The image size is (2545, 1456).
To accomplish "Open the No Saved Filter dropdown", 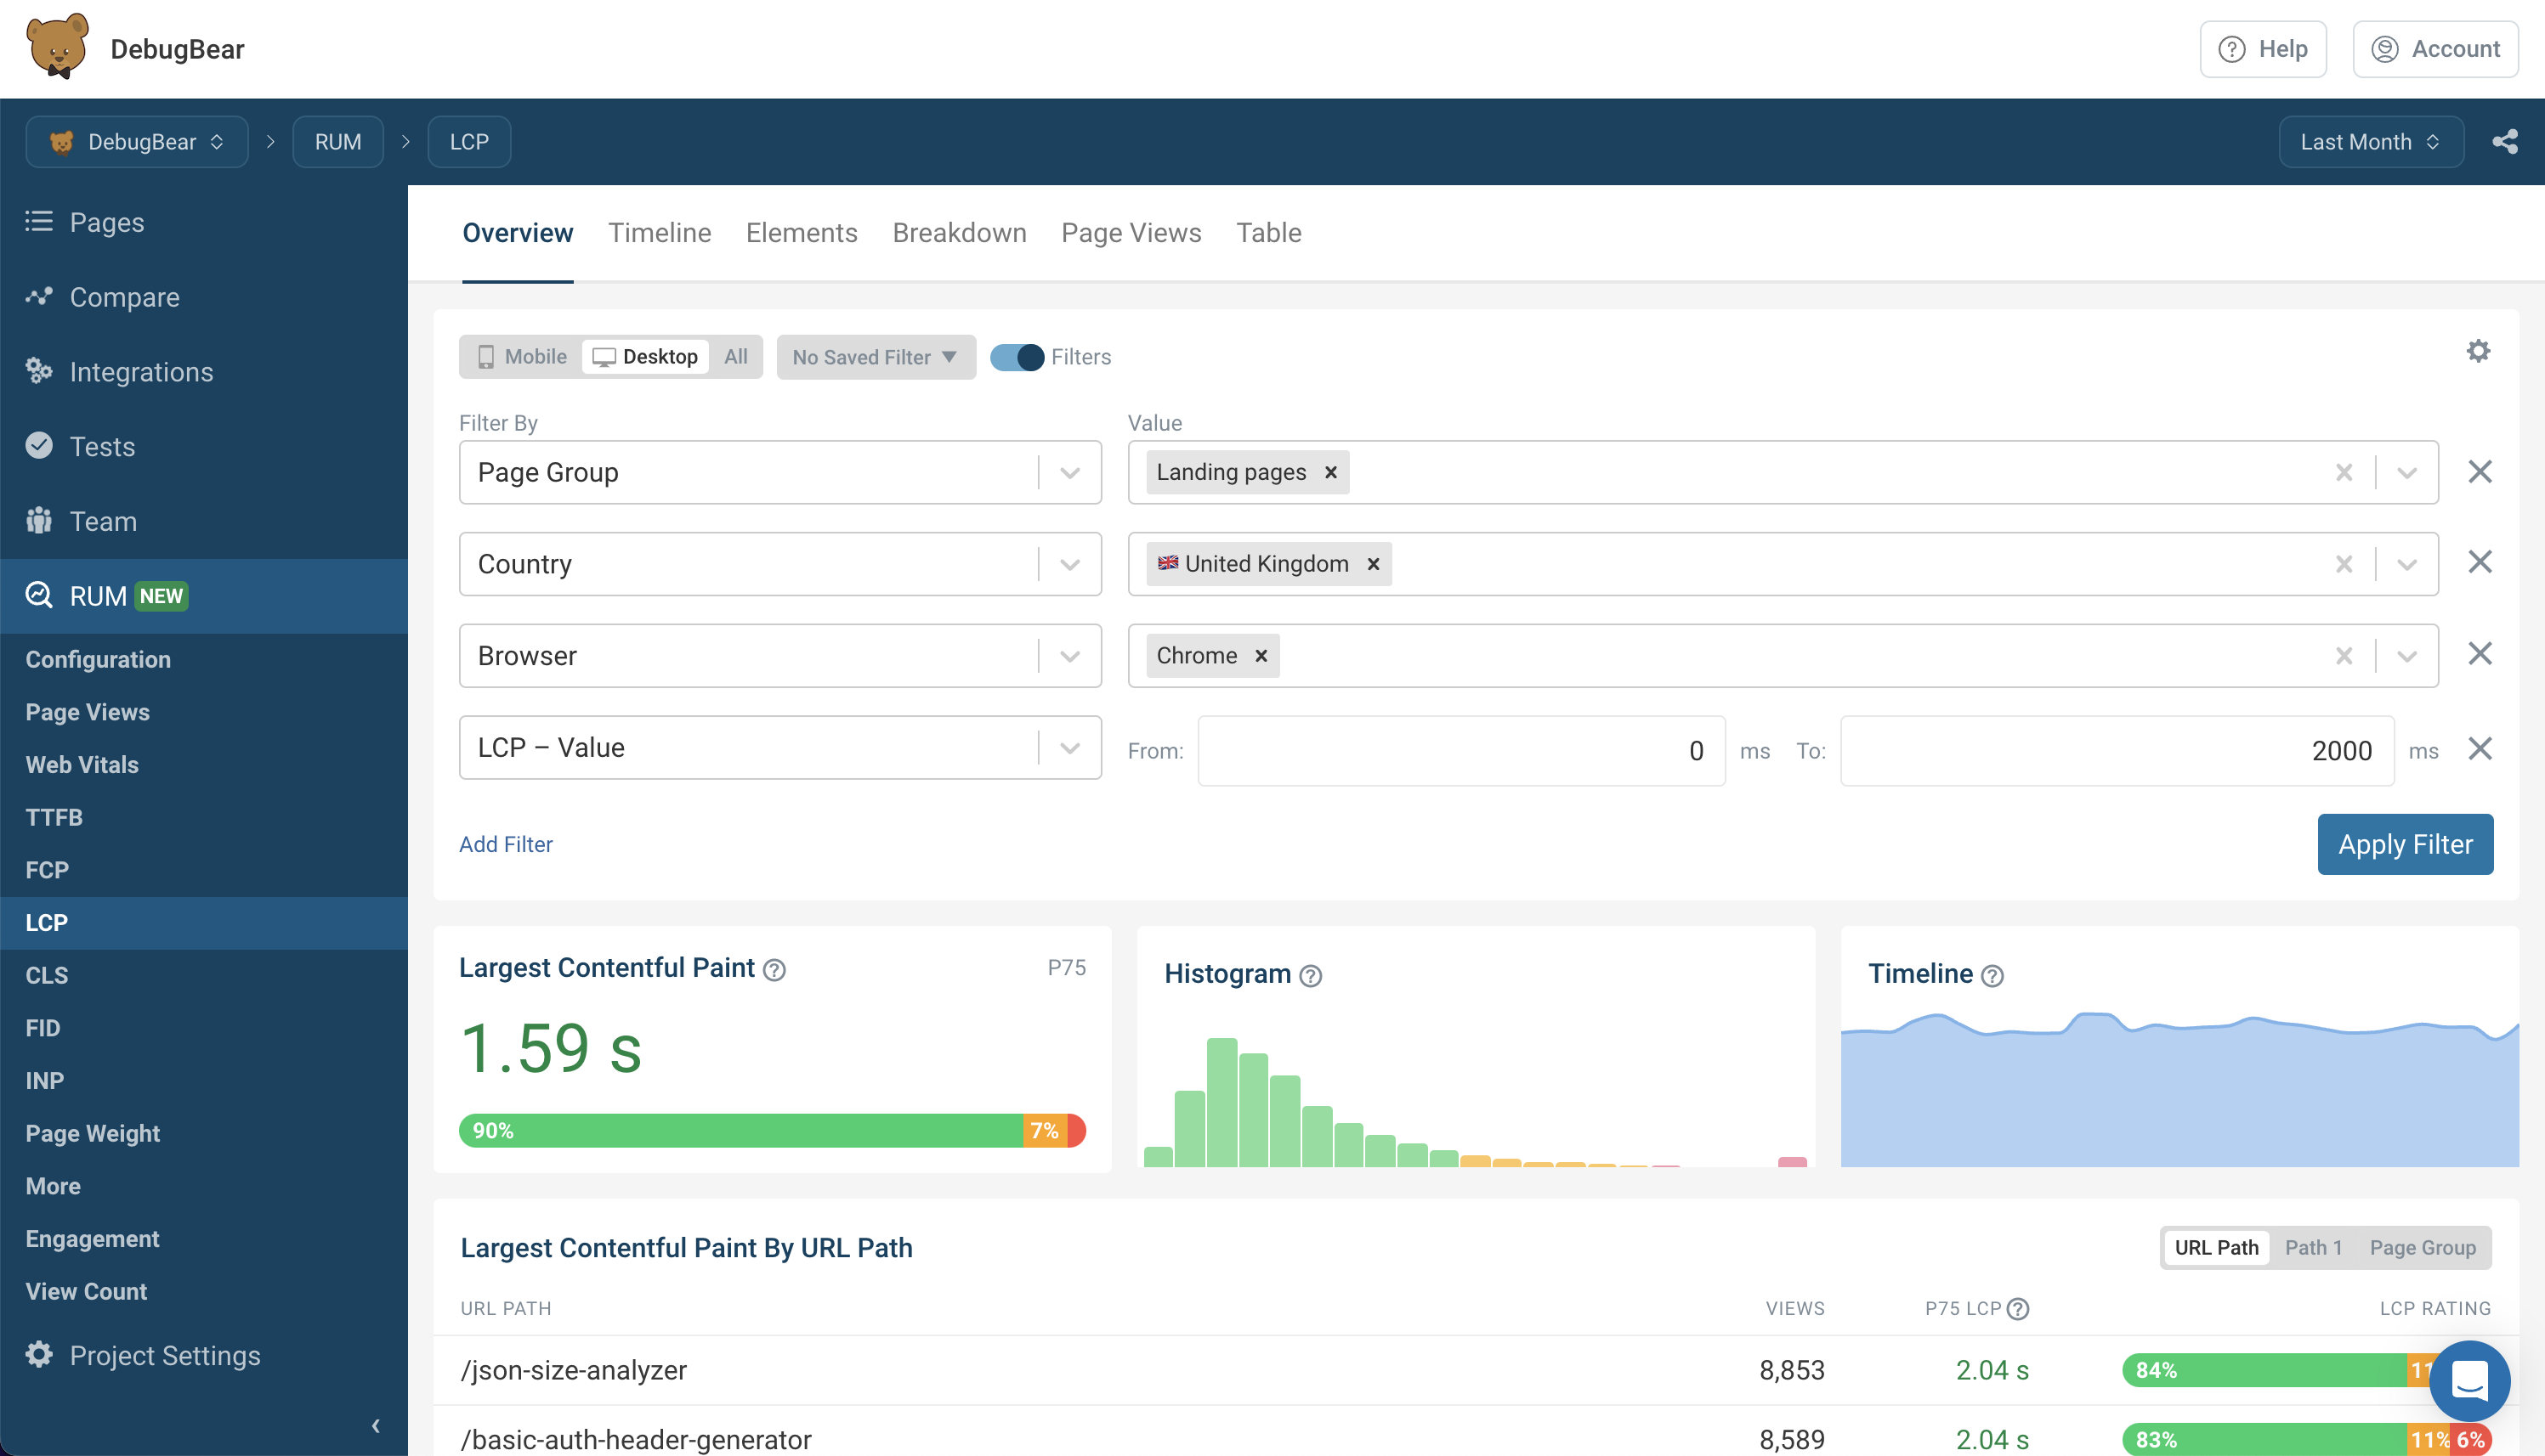I will click(876, 357).
